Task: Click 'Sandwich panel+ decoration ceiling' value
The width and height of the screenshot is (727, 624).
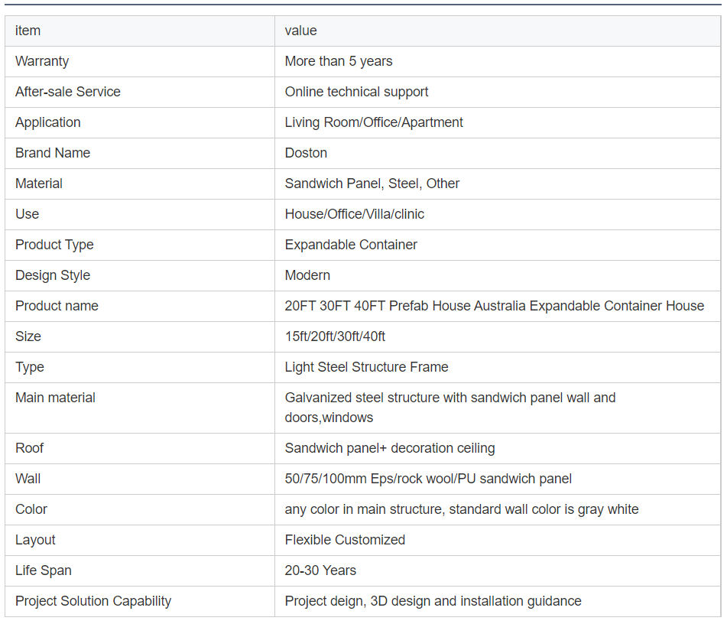Action: 390,448
